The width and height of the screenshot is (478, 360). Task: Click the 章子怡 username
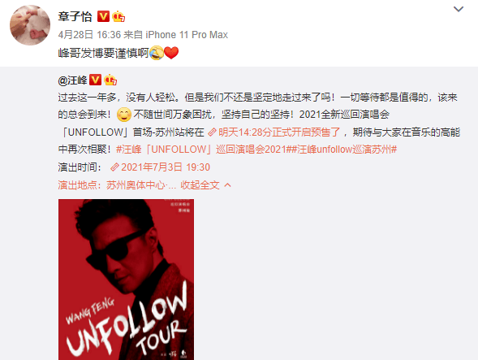pyautogui.click(x=75, y=16)
